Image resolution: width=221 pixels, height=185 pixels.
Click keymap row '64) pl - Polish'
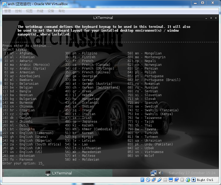tap(142, 72)
